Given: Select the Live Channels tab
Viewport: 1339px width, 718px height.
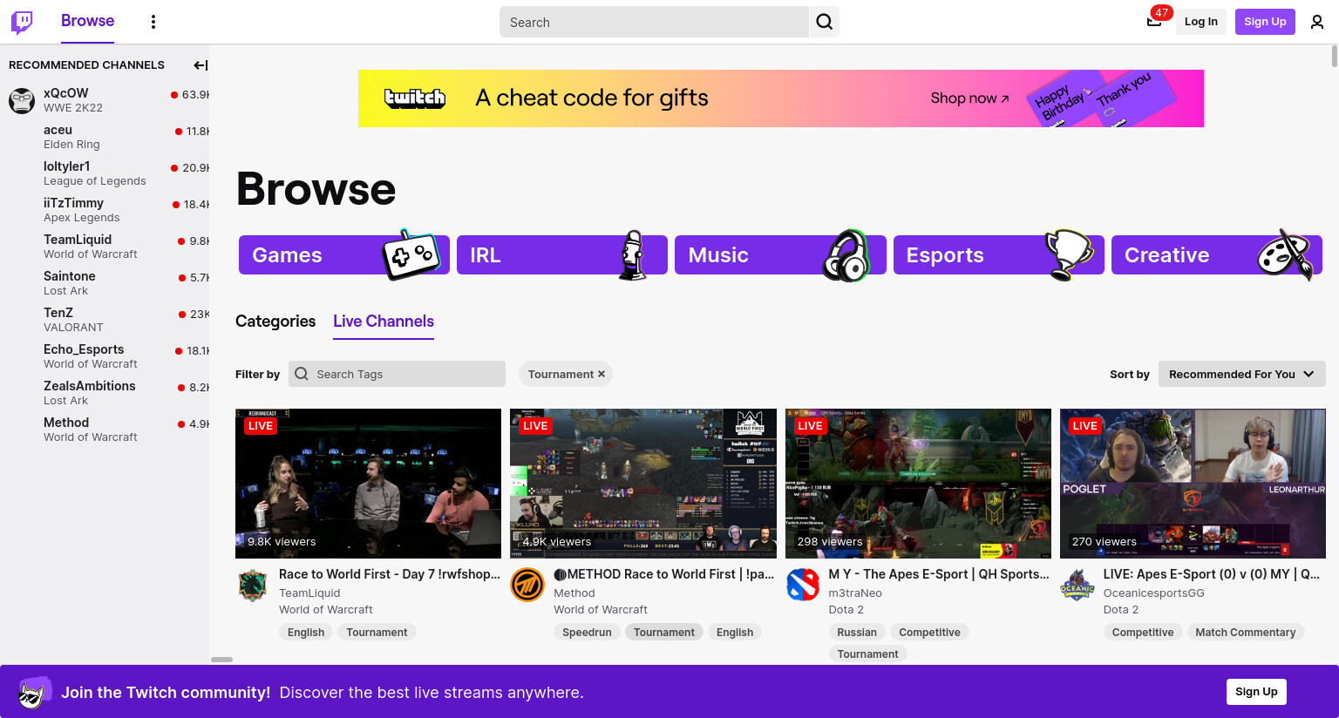Looking at the screenshot, I should coord(384,322).
